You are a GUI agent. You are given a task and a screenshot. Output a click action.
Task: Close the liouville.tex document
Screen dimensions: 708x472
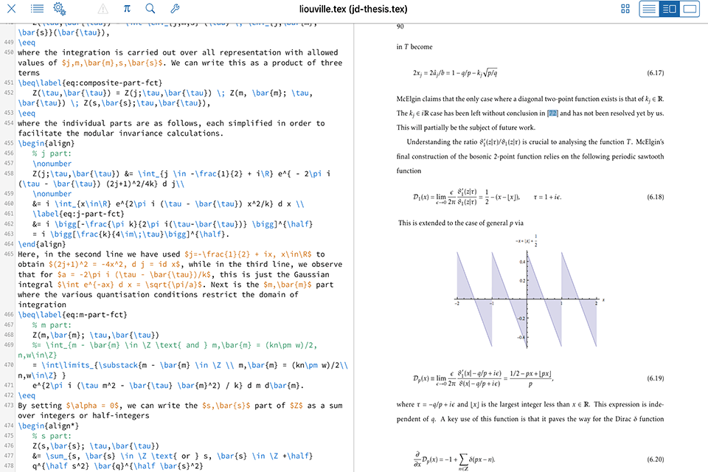click(12, 9)
